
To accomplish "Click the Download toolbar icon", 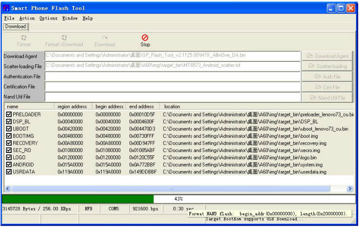I will click(x=105, y=38).
